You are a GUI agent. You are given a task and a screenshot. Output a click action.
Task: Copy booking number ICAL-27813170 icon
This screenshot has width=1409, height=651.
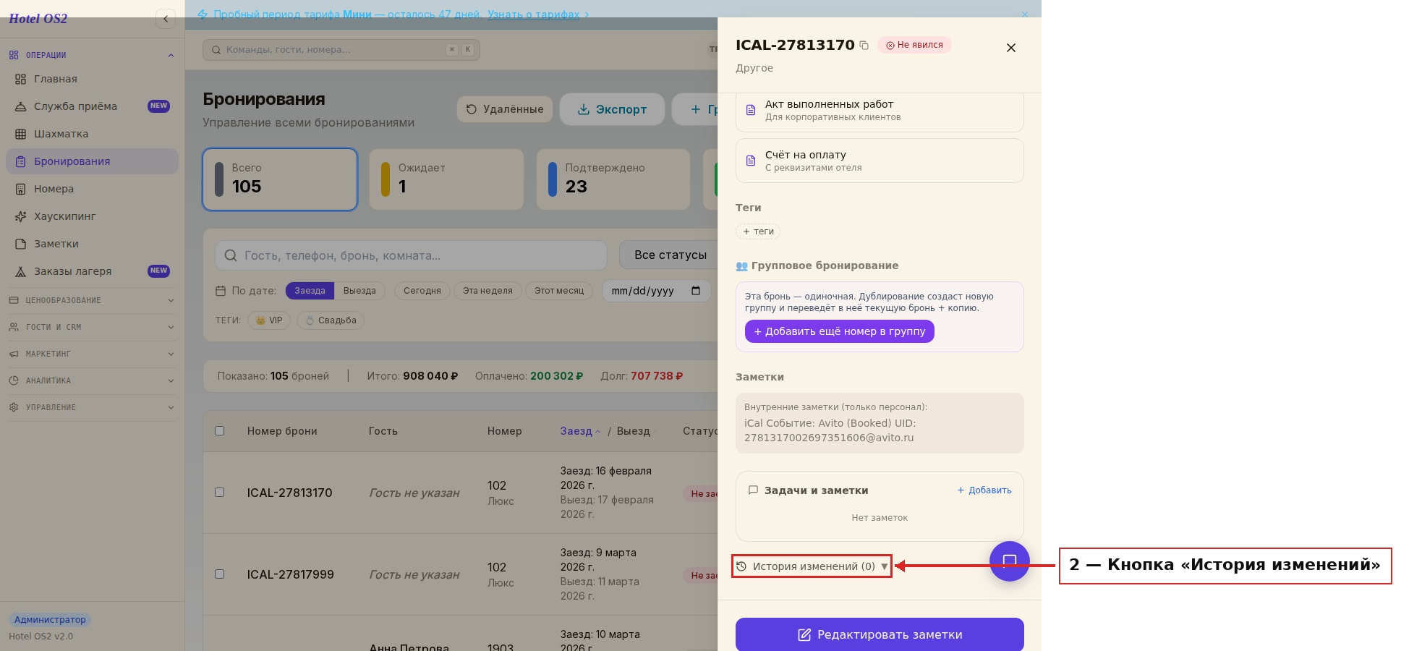click(x=864, y=46)
